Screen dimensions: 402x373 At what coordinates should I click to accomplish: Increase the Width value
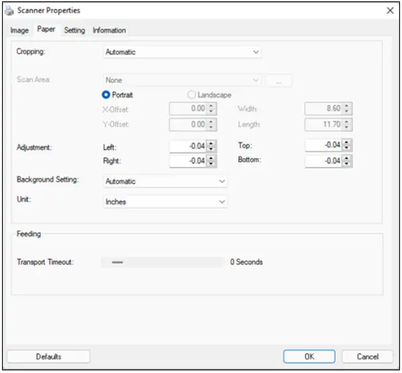[x=346, y=106]
